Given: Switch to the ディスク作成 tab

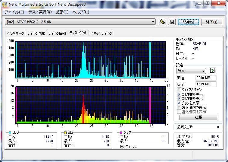Looking at the screenshot, I should click(36, 33).
